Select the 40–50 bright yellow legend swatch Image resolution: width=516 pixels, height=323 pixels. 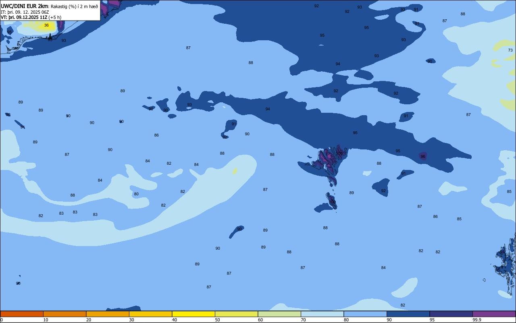point(193,314)
